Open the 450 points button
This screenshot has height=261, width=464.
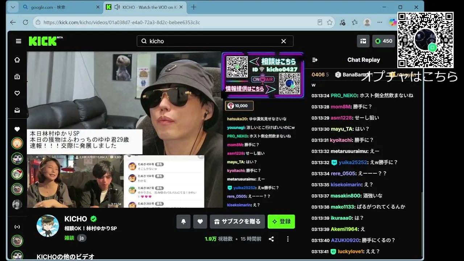click(384, 41)
